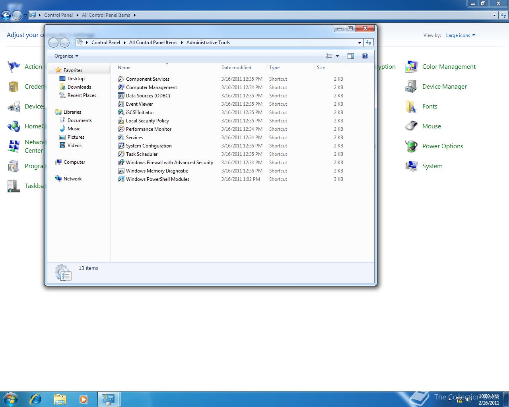Open Windows Explorer from taskbar
Viewport: 509px width, 407px height.
60,399
